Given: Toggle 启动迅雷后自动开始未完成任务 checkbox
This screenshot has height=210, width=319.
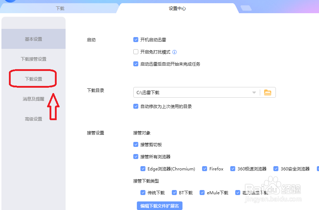Looking at the screenshot, I should [136, 64].
